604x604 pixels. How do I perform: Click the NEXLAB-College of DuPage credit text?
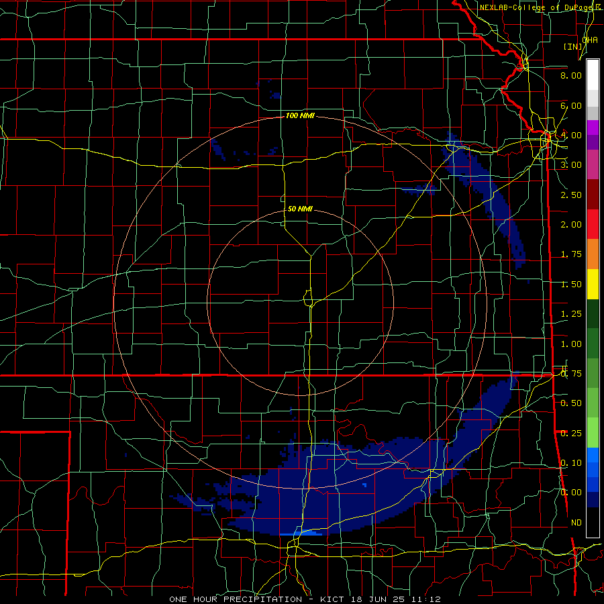coord(537,7)
